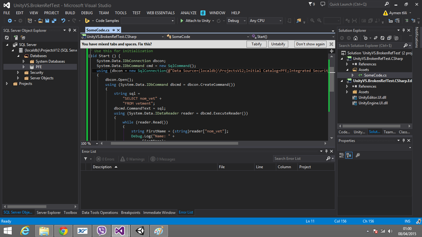Open the Any CPU platform dropdown
Screen dimensions: 422x237
[x=266, y=21]
